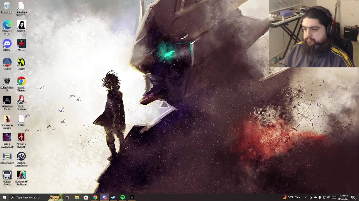Select the Crusader Kings III shortcut
This screenshot has width=359, height=201.
coord(21,140)
